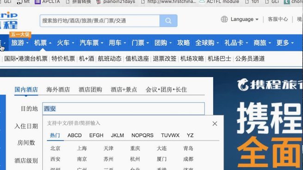
Task: Choose city 西安 in the list
Action: 55,159
